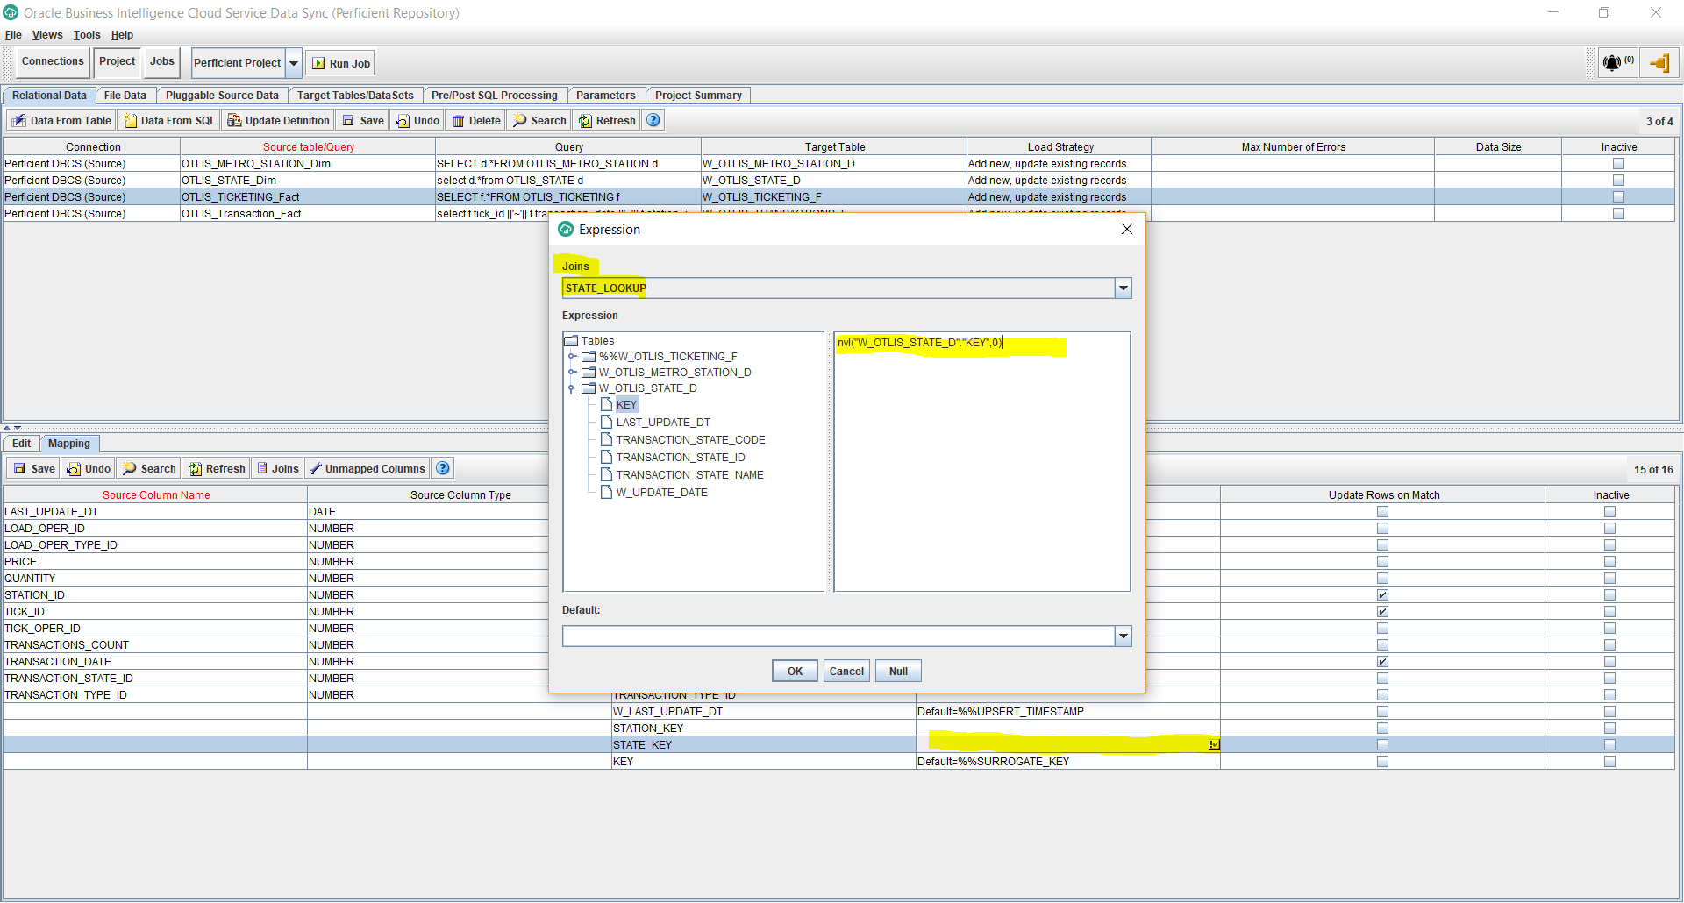
Task: Toggle Update Rows on Match for TRANSACTION_DATE
Action: (1383, 662)
